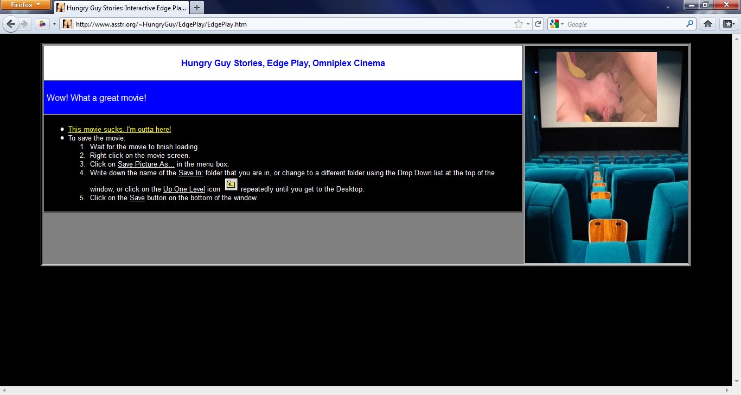This screenshot has height=395, width=741.
Task: Click the Forward navigation arrow
Action: click(x=25, y=24)
